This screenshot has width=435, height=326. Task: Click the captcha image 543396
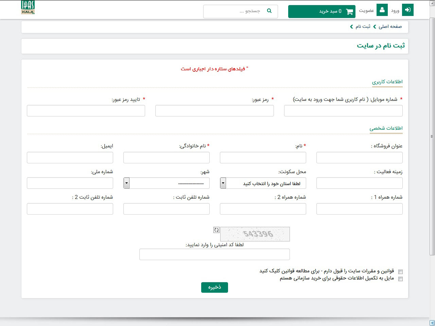coord(255,234)
